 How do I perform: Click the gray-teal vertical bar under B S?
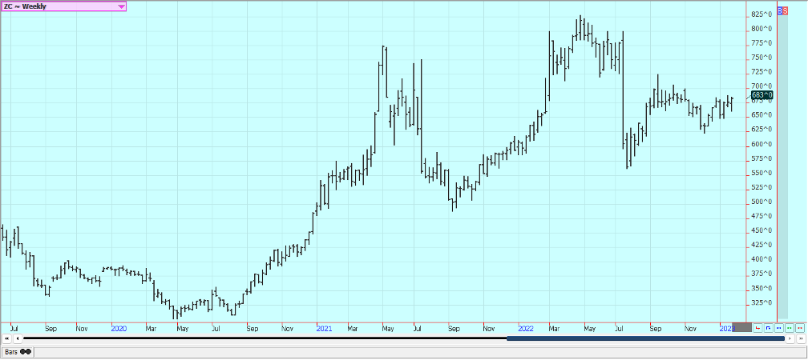pos(782,166)
